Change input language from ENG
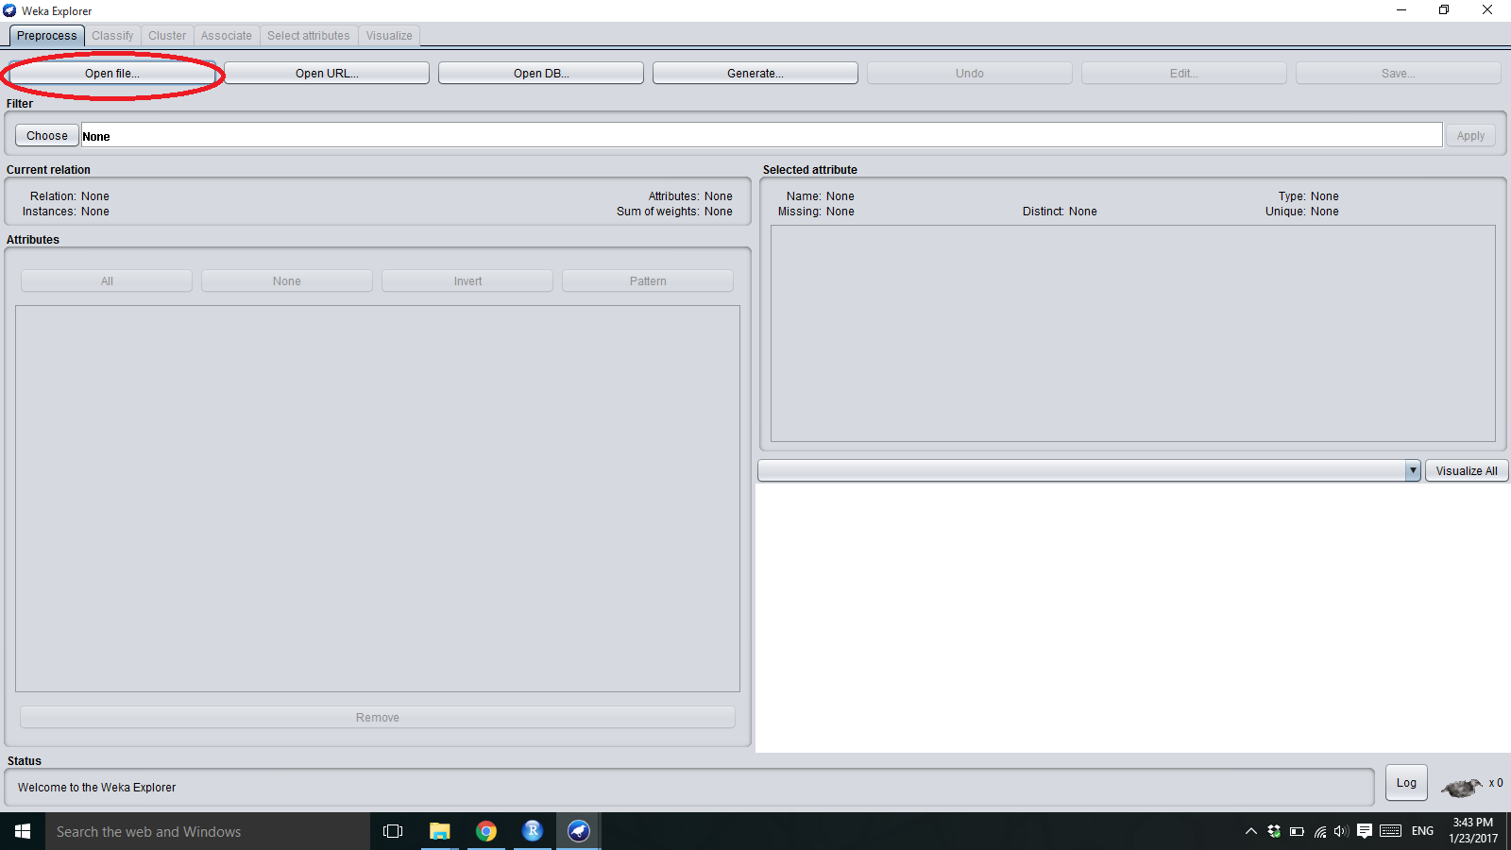The image size is (1511, 850). [1422, 831]
